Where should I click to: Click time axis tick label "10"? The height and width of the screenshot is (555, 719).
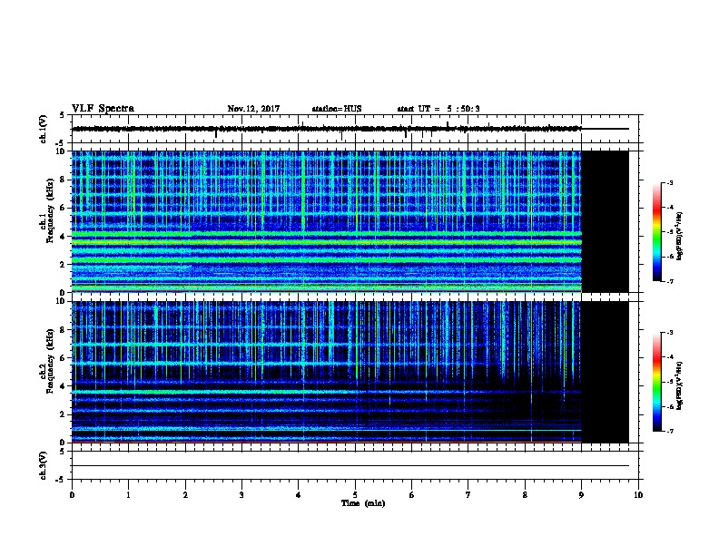tap(638, 495)
